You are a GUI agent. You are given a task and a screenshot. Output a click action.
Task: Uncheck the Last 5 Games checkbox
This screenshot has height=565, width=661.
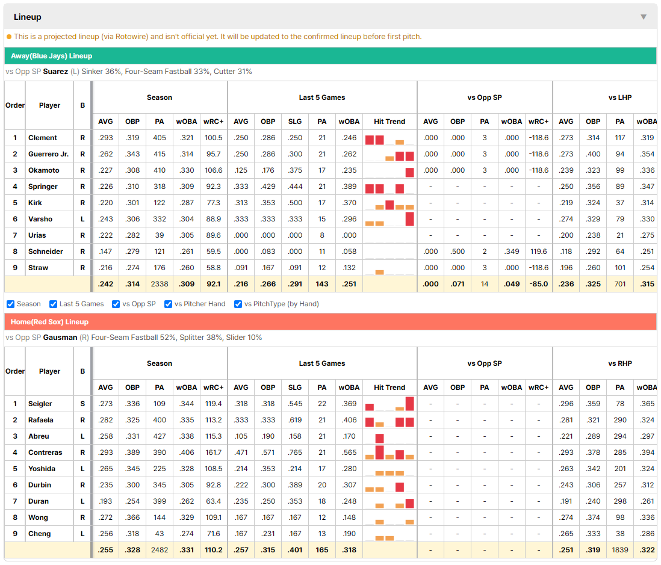53,304
